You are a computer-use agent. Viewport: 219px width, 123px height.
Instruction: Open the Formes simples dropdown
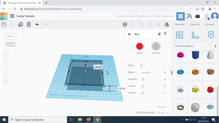click(195, 46)
